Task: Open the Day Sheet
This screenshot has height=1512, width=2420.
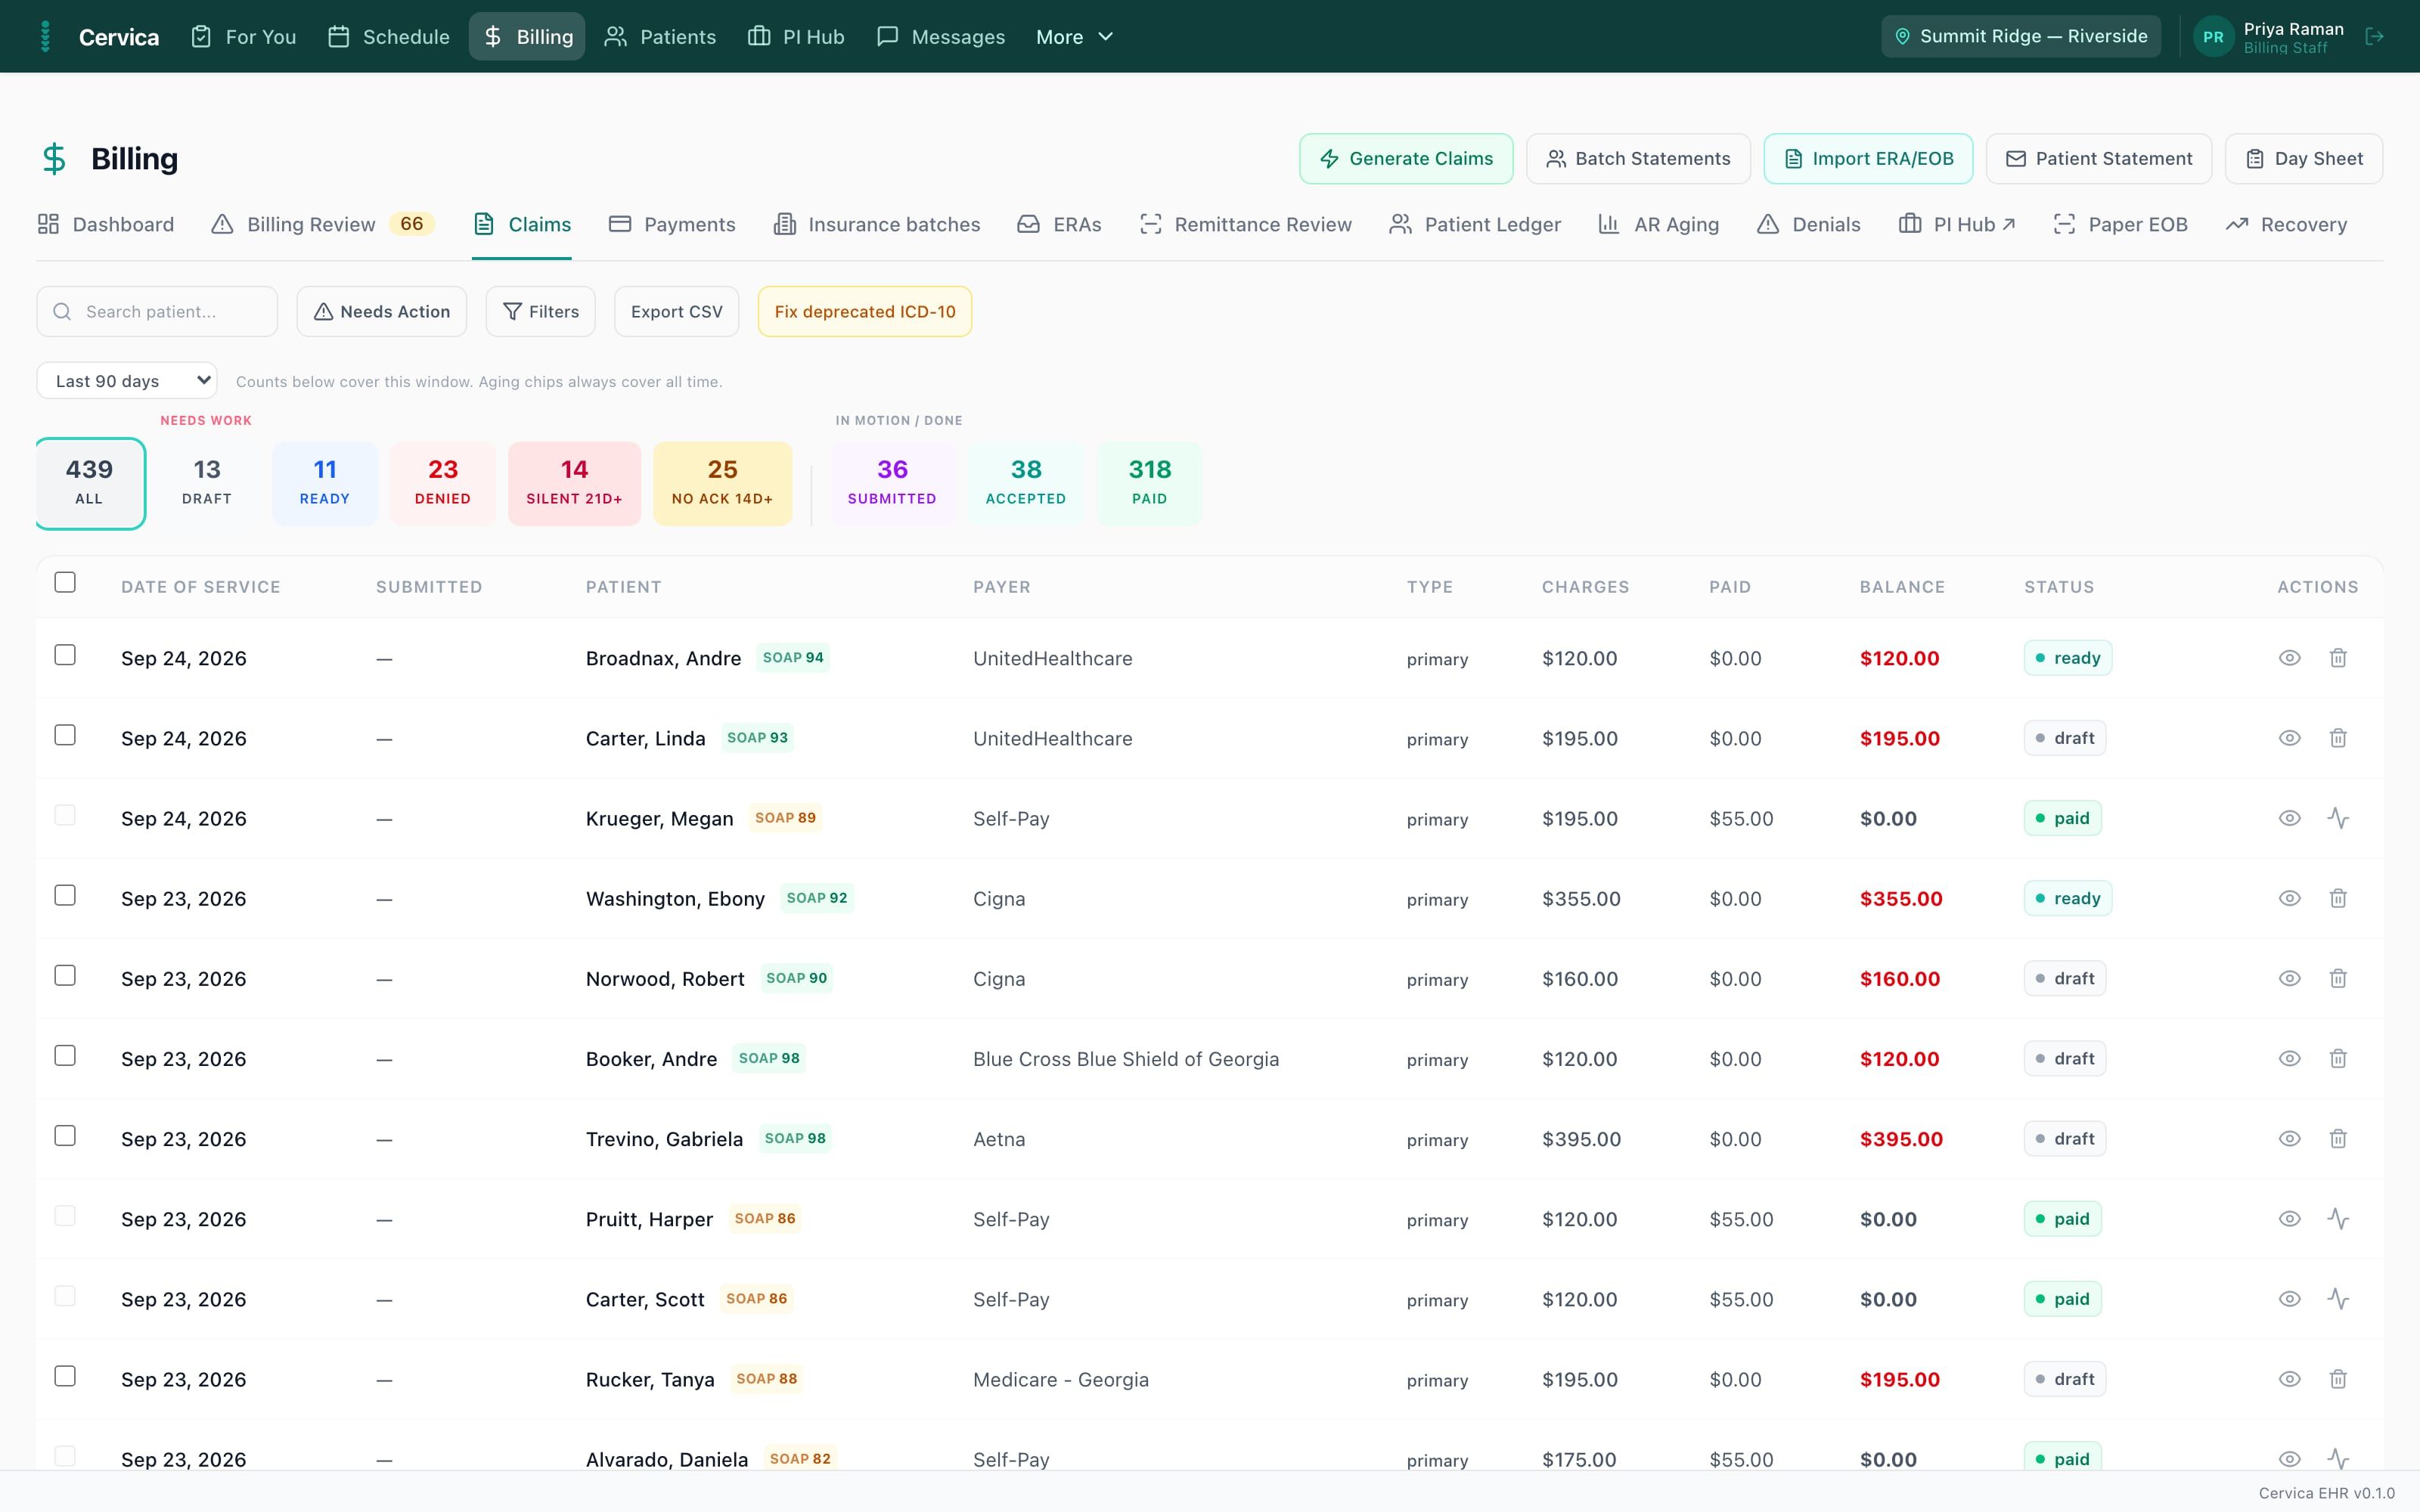Action: pyautogui.click(x=2303, y=159)
